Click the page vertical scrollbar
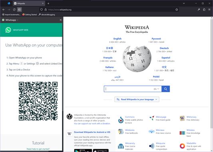This screenshot has width=213, height=152. (211, 73)
